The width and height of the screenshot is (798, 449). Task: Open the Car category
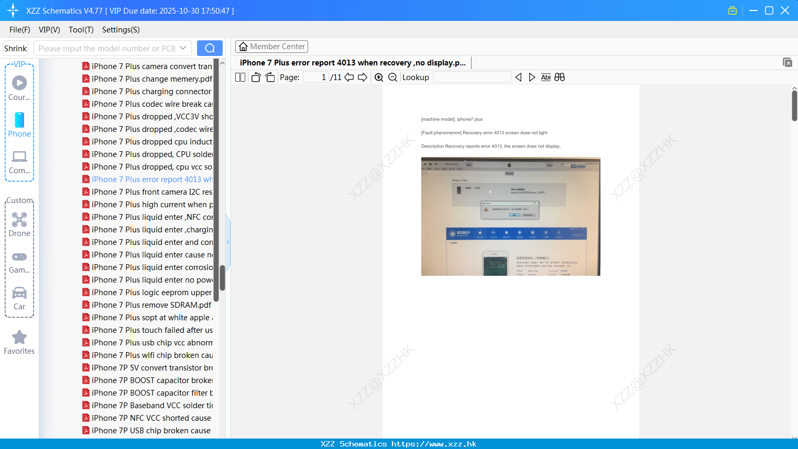click(19, 298)
